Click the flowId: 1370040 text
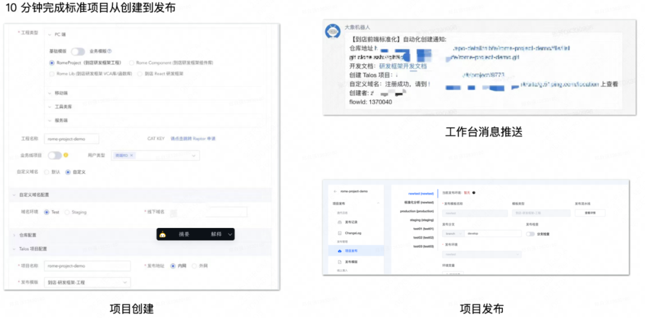 click(x=370, y=101)
